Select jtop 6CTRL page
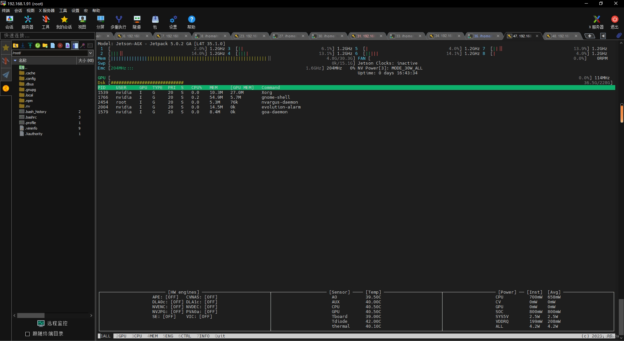Screen dimensions: 624x341 click(x=185, y=336)
